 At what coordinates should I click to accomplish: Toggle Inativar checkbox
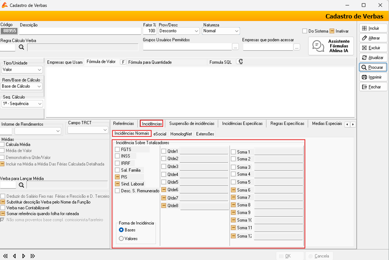point(332,31)
